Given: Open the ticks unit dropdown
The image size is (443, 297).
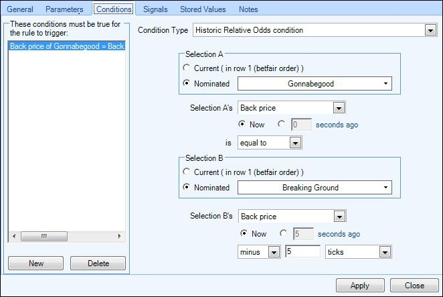Looking at the screenshot, I should (x=358, y=251).
